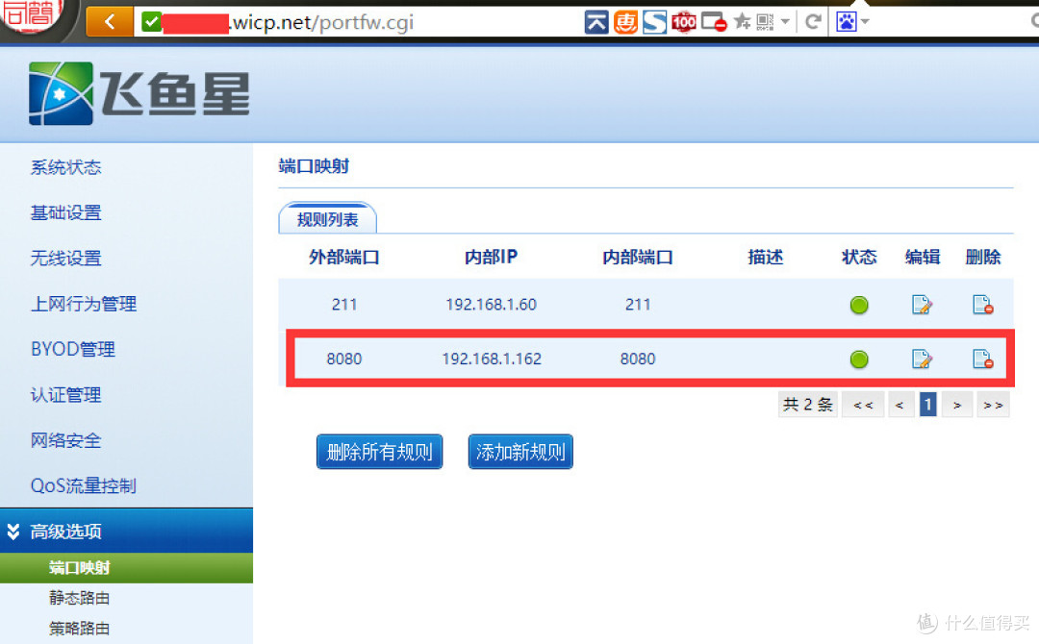
Task: Click the 共 2 条 total count label
Action: coord(808,405)
